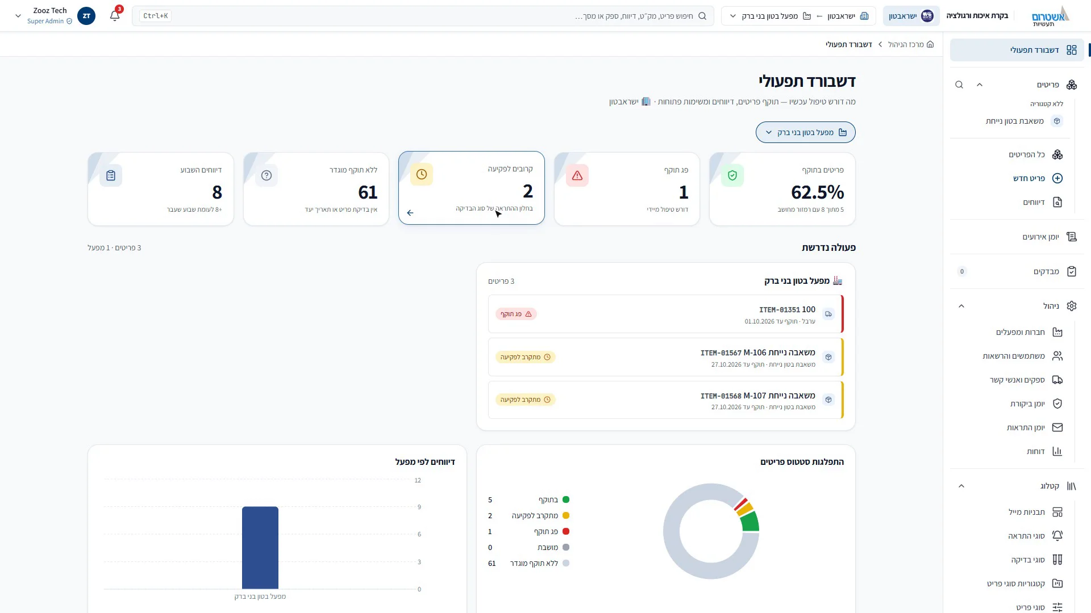Click the red פג תוקף legend swatch

(x=566, y=532)
